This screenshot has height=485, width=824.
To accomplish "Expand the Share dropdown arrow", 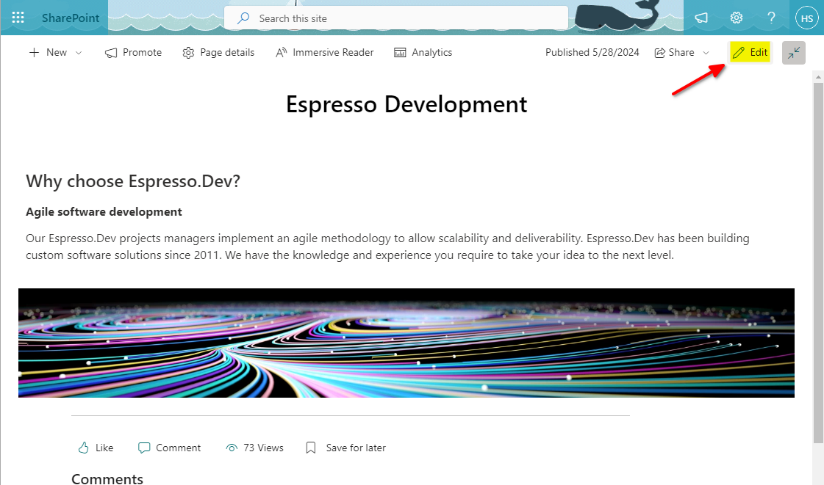I will click(706, 53).
